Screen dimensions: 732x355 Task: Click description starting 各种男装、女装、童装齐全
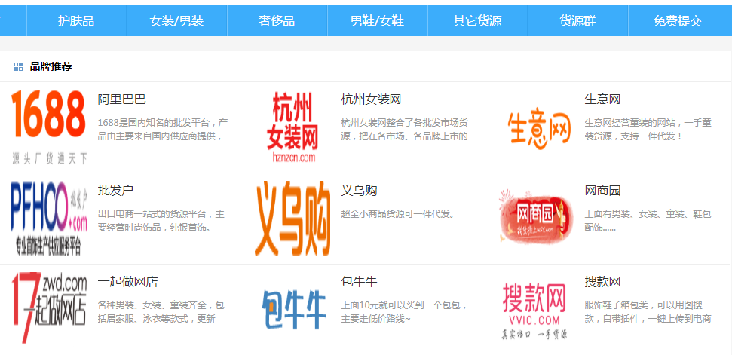point(161,312)
